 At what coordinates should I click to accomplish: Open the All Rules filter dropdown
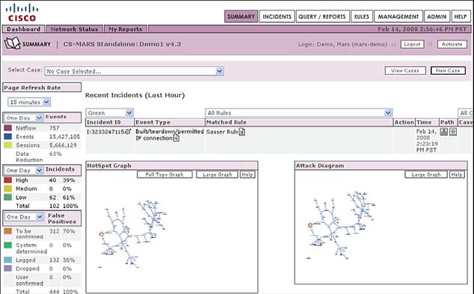click(x=298, y=113)
